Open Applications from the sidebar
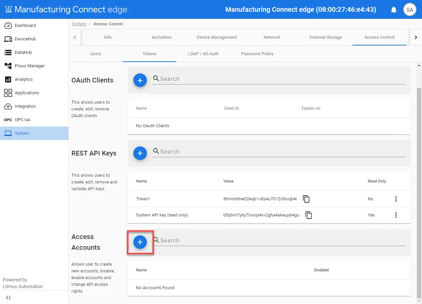422x304 pixels. pos(34,93)
